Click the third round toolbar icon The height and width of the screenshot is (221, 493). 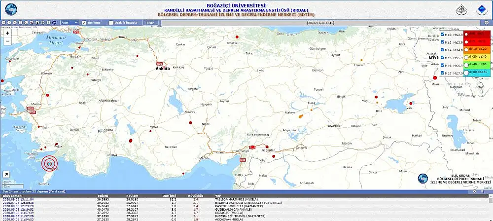pyautogui.click(x=15, y=23)
